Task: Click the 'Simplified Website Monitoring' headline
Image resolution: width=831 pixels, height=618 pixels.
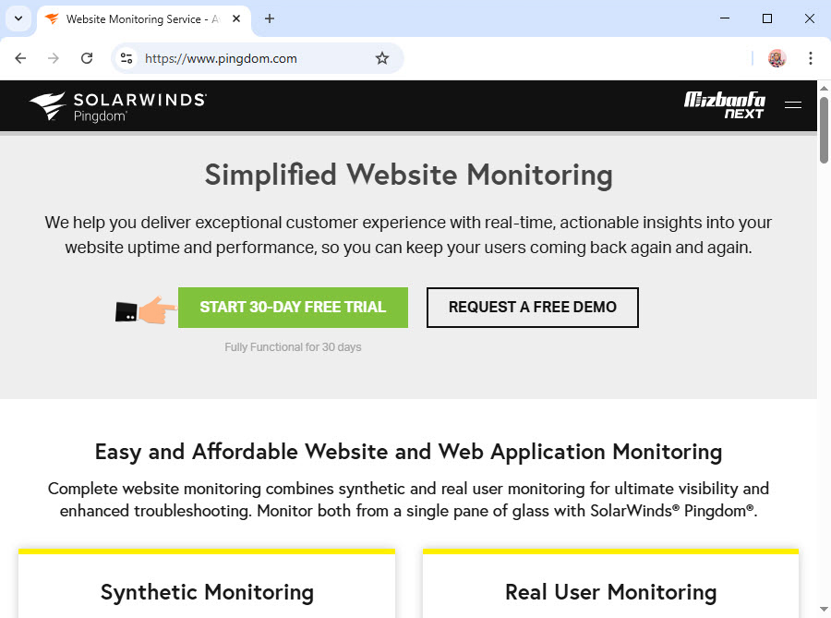Action: (x=409, y=176)
